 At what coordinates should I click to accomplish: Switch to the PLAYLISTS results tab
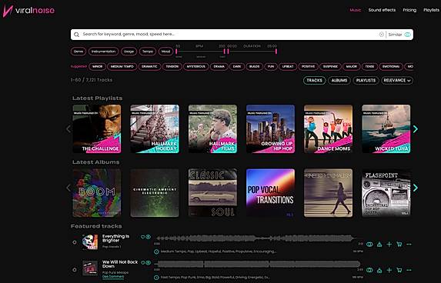366,81
